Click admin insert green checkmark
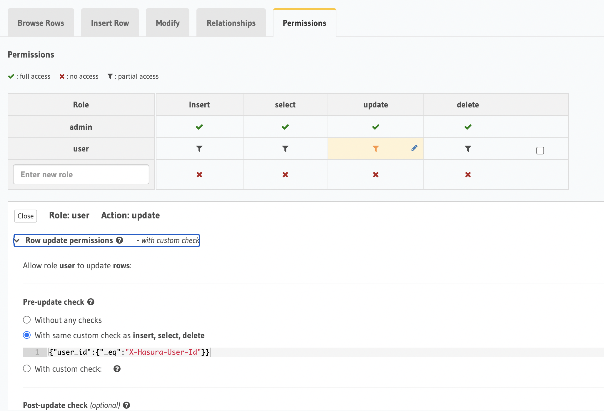 coord(199,127)
